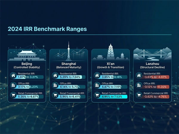Viewport: 179px width, 134px height.
Task: Click the Shanghai Residential house icon
Action: coord(55,75)
